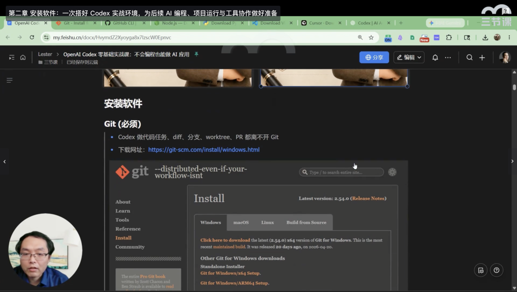The image size is (517, 292).
Task: Search within Feishu using the magnifier icon
Action: tap(470, 58)
